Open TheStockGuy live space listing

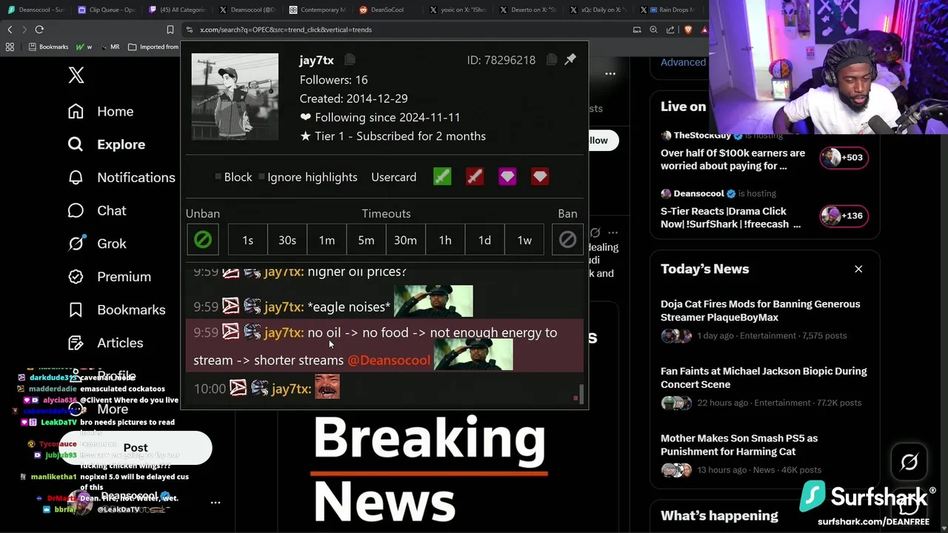click(x=764, y=151)
